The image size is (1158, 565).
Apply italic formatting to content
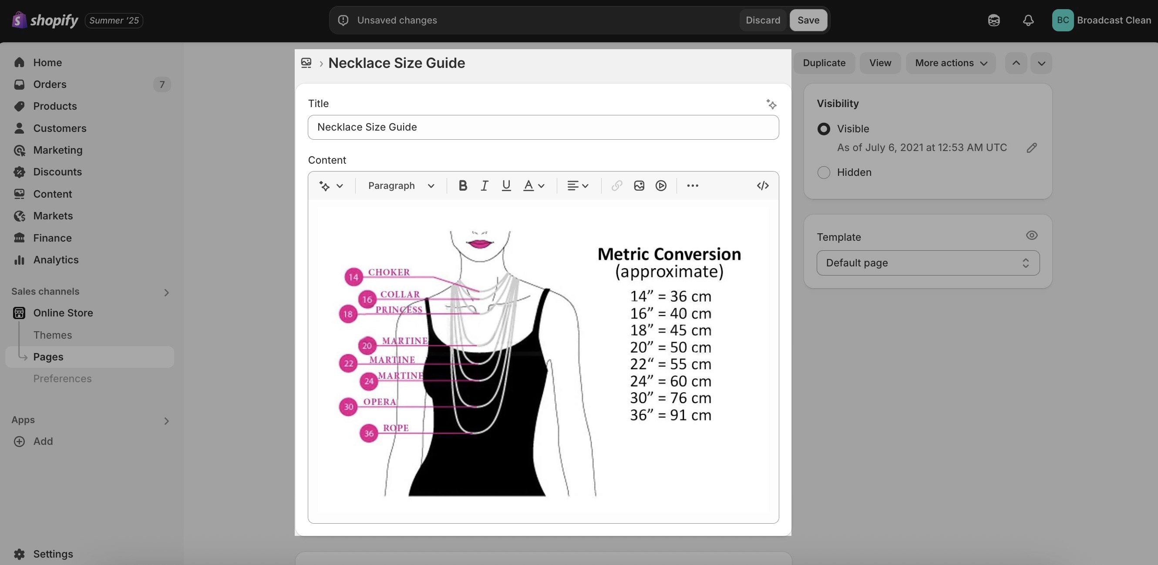(484, 185)
